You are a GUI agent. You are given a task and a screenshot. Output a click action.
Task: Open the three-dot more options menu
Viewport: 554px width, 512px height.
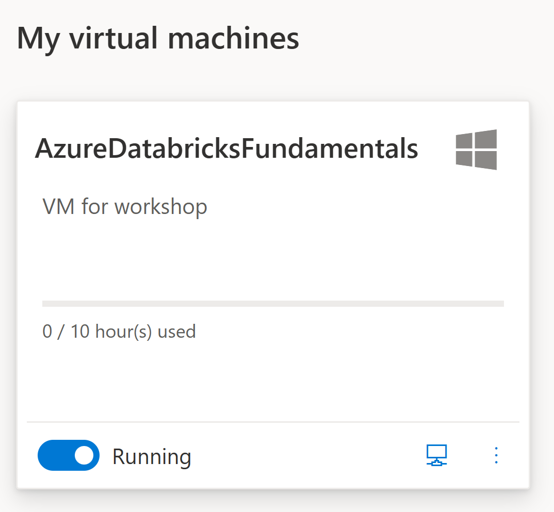click(x=496, y=455)
